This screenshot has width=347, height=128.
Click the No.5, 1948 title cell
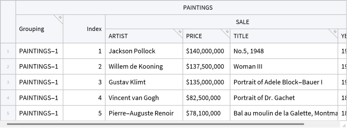point(284,51)
